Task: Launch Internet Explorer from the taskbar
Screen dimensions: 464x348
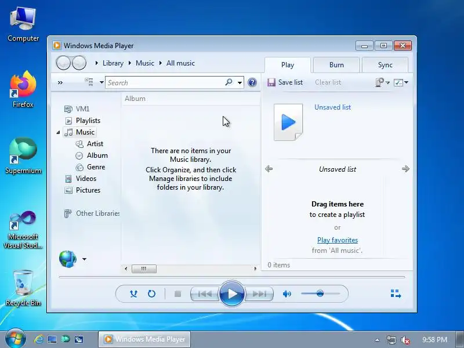Action: [38, 339]
